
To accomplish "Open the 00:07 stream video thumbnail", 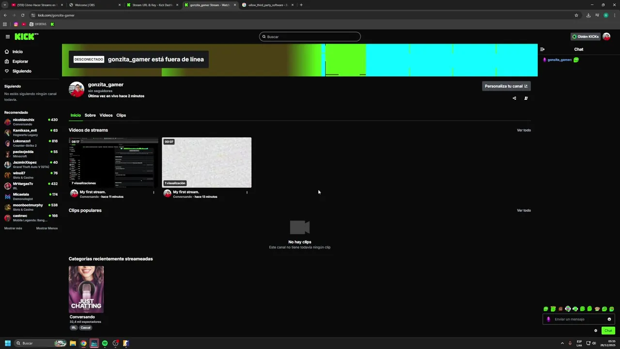I will point(207,162).
